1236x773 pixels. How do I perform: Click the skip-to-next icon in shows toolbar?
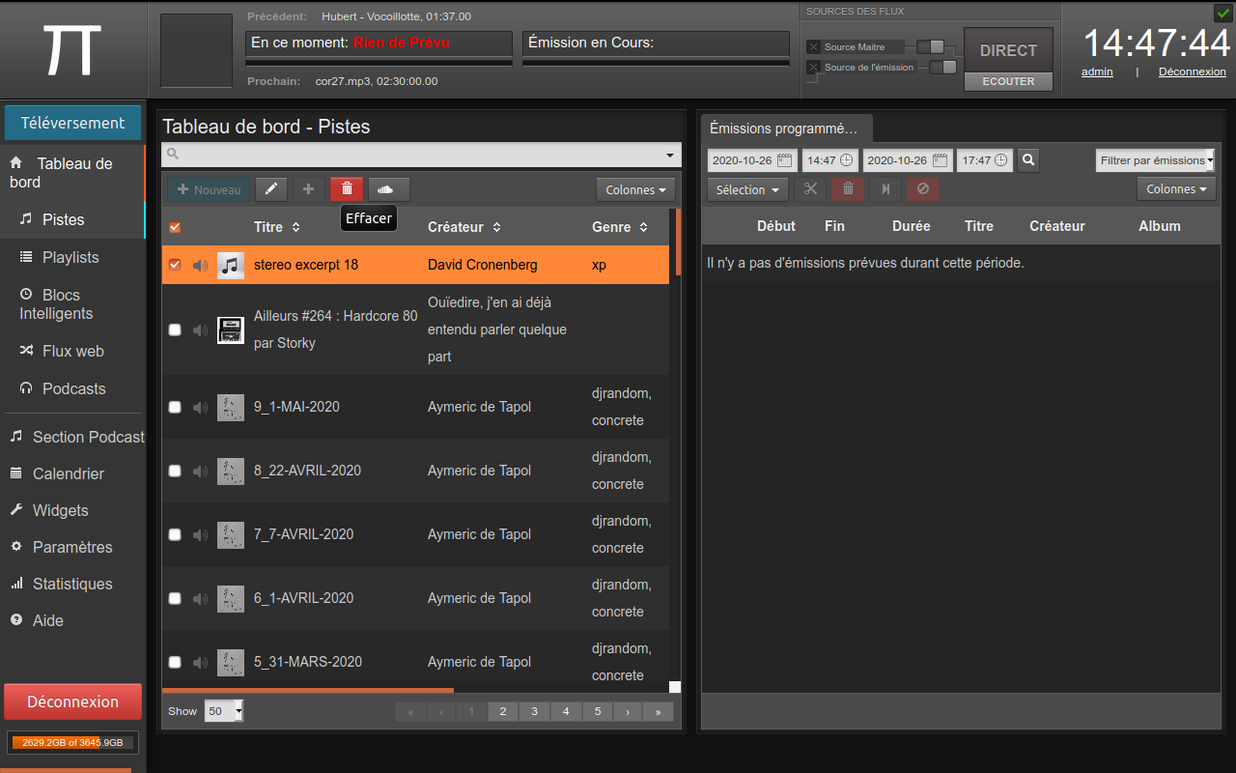[885, 189]
